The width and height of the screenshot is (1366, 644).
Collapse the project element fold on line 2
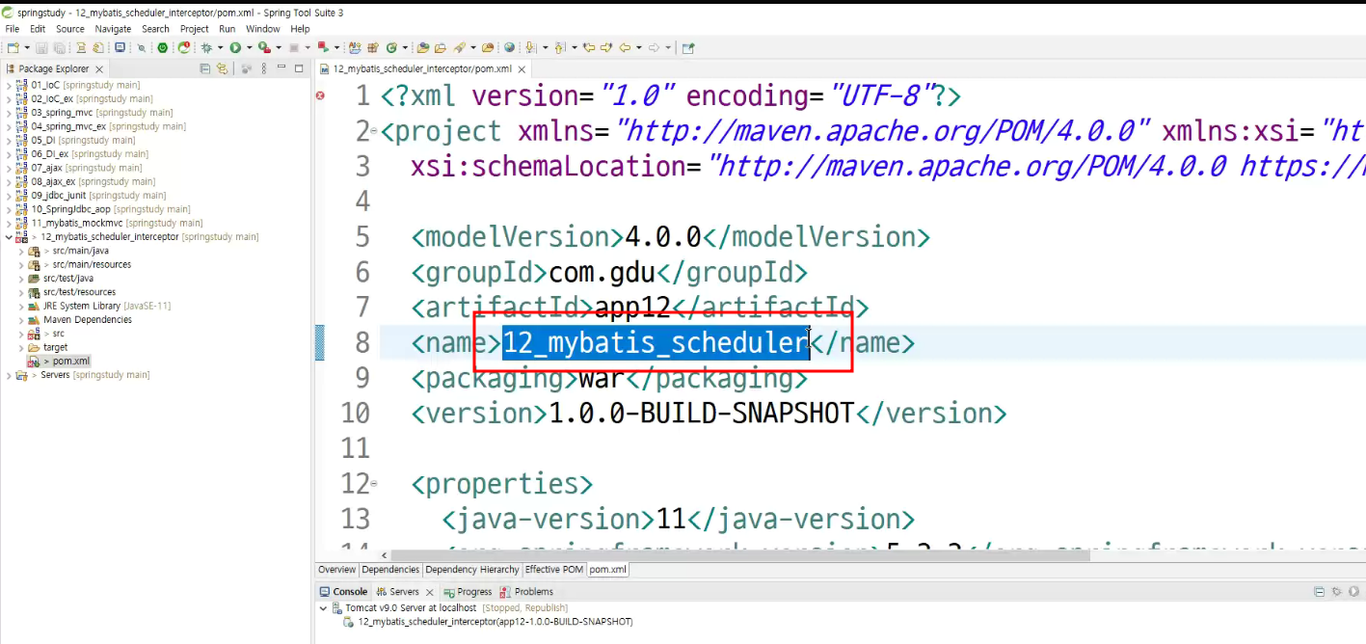tap(374, 132)
